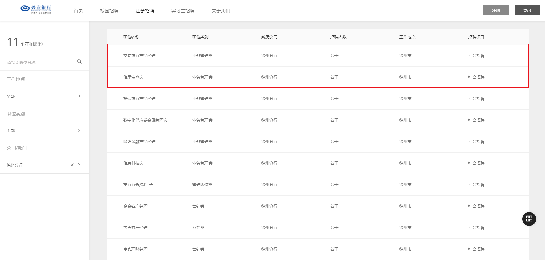The height and width of the screenshot is (260, 545).
Task: Switch to 校园招聘 tab
Action: coord(109,11)
